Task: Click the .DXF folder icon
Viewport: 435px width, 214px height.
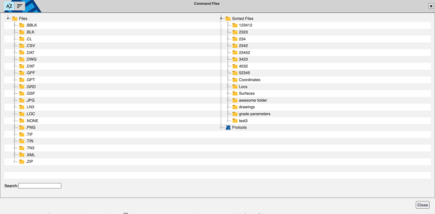Action: point(22,66)
